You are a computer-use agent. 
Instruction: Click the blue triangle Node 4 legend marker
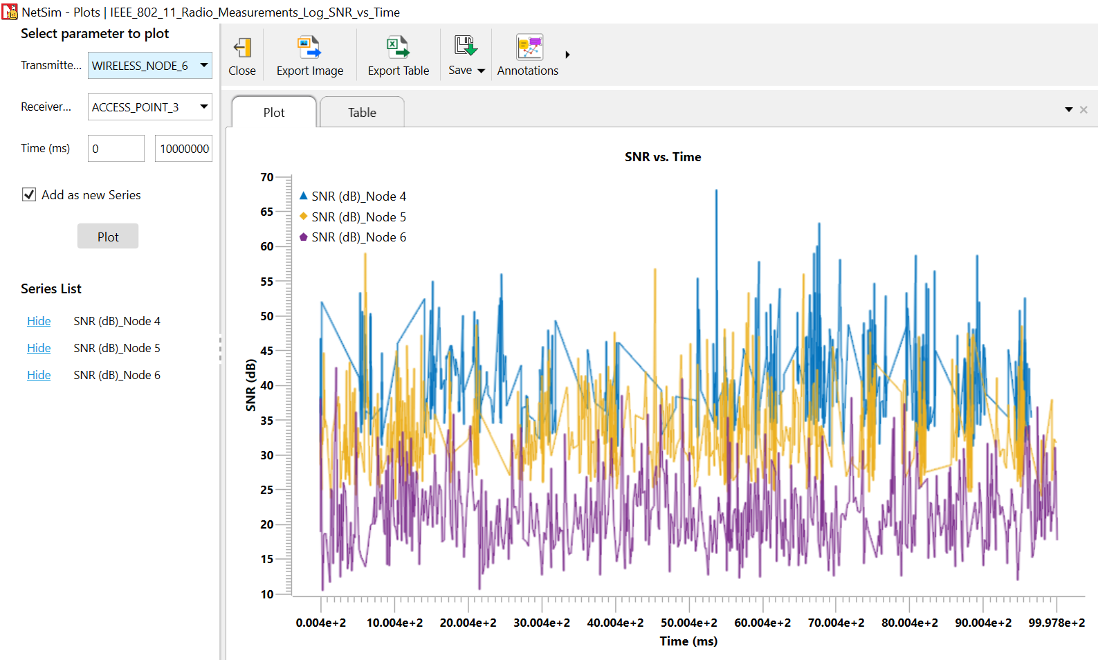(303, 196)
